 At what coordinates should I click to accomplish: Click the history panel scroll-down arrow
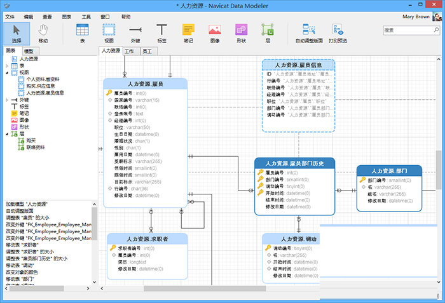pyautogui.click(x=94, y=282)
